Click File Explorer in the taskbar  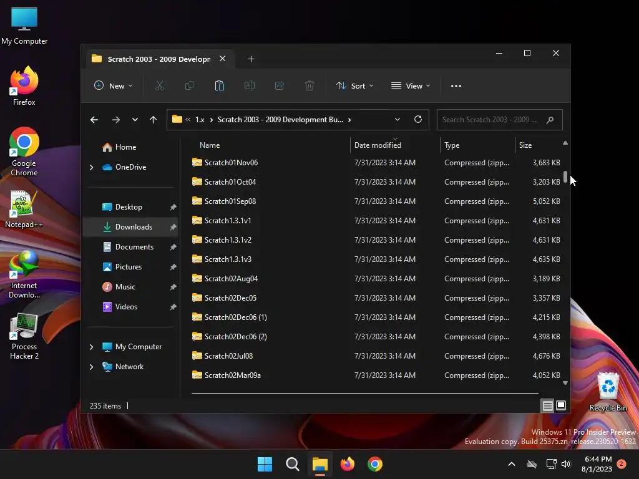pyautogui.click(x=320, y=464)
